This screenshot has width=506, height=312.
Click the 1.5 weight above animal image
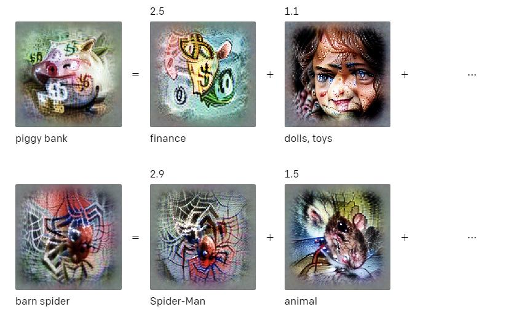pyautogui.click(x=291, y=174)
